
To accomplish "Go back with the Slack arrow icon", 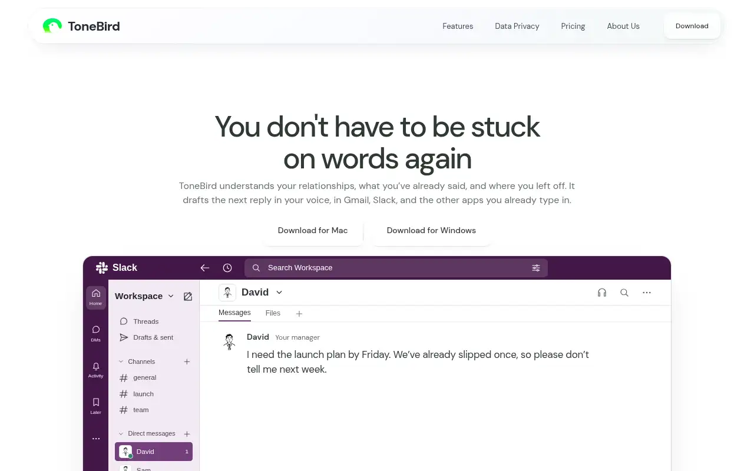I will coord(205,268).
